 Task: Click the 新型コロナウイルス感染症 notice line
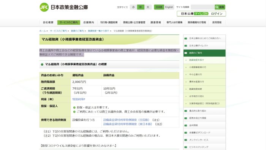point(79,146)
